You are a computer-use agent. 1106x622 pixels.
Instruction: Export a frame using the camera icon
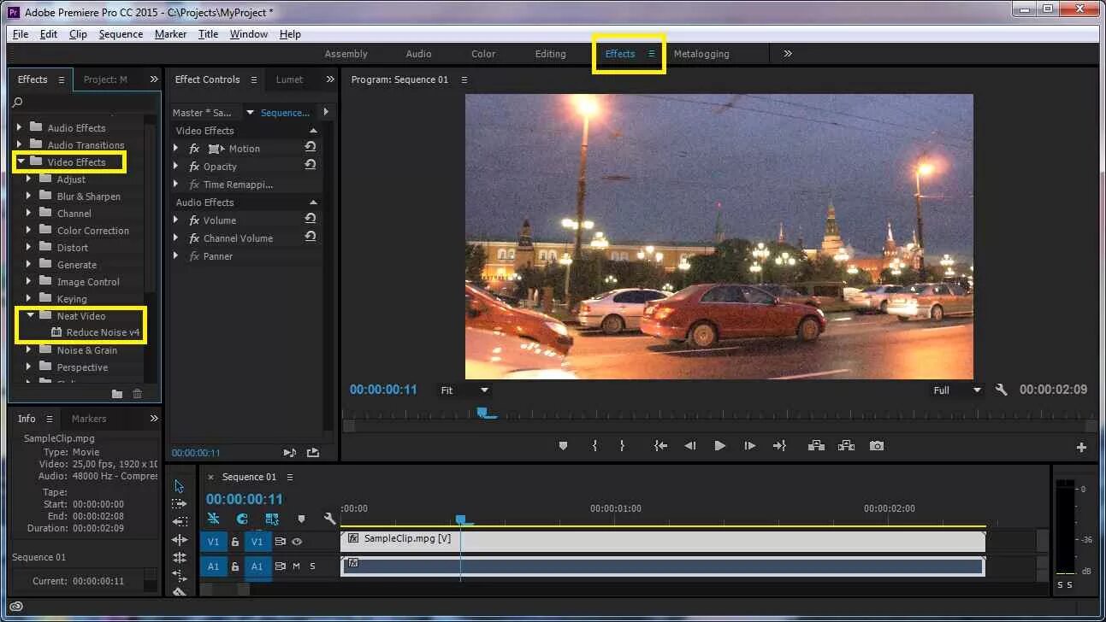click(876, 445)
